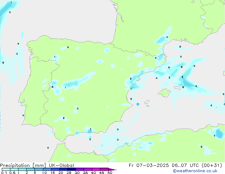Click the '50' legend scale label
The image size is (225, 174).
point(110,173)
